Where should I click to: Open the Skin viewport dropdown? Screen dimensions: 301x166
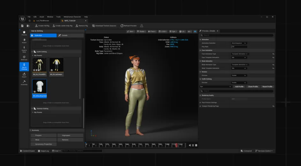pyautogui.click(x=131, y=32)
